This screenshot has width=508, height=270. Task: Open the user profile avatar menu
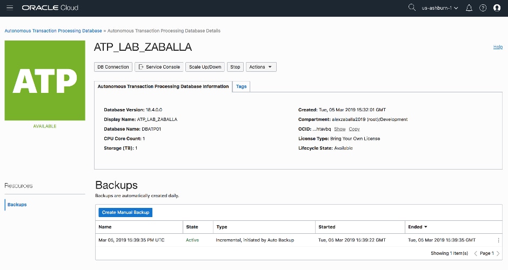[497, 8]
